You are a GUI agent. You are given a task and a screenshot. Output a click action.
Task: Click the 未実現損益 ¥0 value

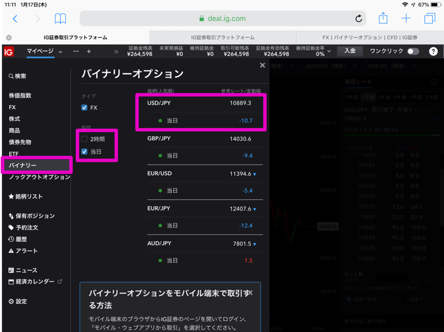click(180, 54)
